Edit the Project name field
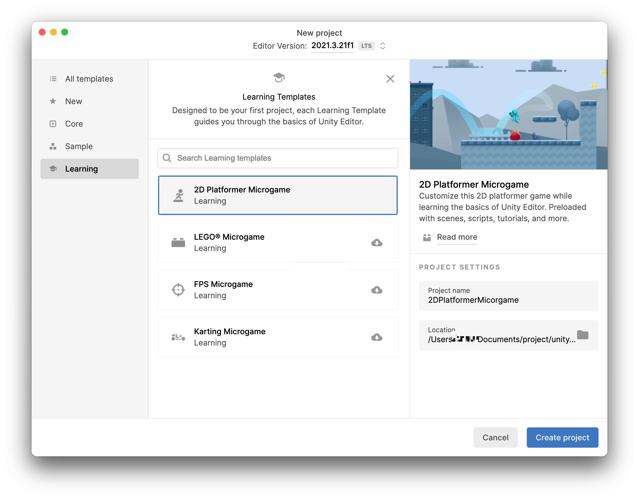 click(x=508, y=300)
